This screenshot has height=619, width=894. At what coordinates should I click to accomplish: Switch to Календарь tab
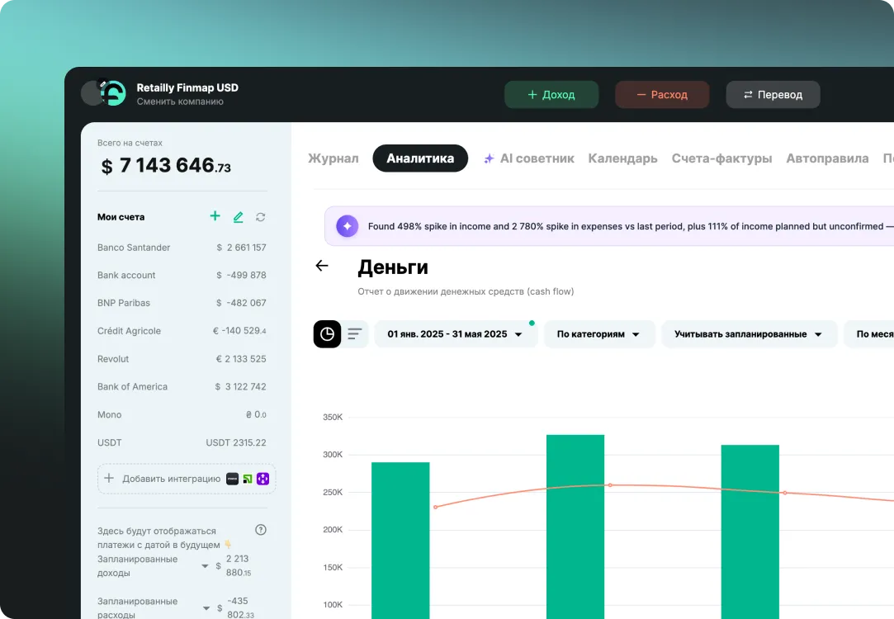click(622, 158)
